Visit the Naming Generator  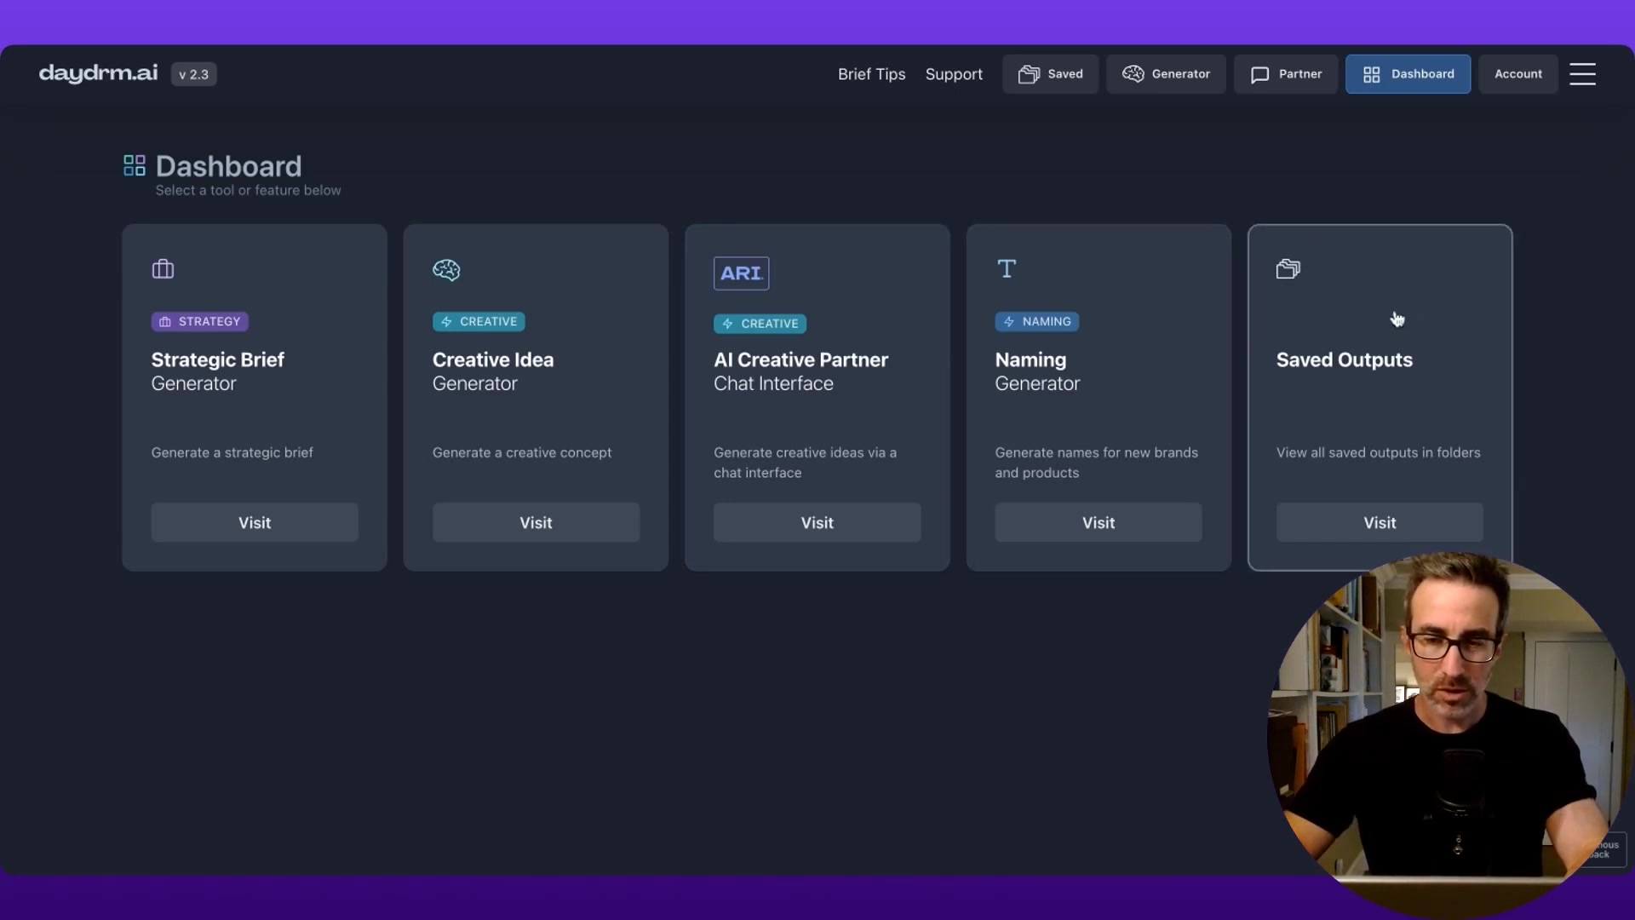click(1099, 522)
